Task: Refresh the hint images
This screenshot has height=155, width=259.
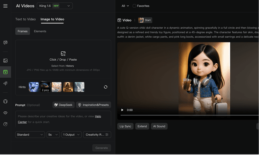Action: [x=106, y=87]
